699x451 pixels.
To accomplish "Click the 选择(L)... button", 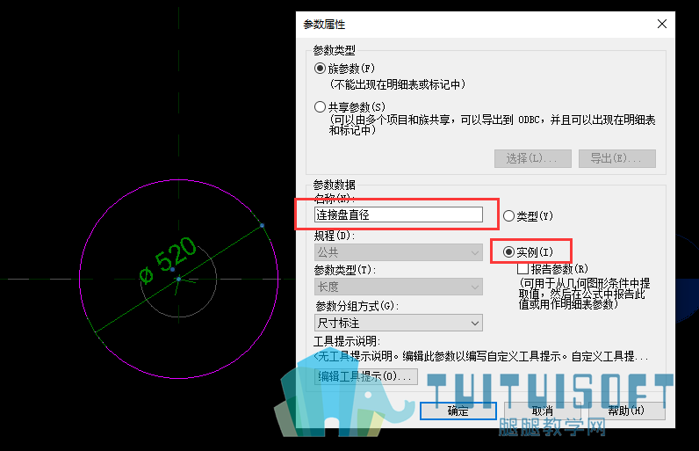I will [533, 158].
